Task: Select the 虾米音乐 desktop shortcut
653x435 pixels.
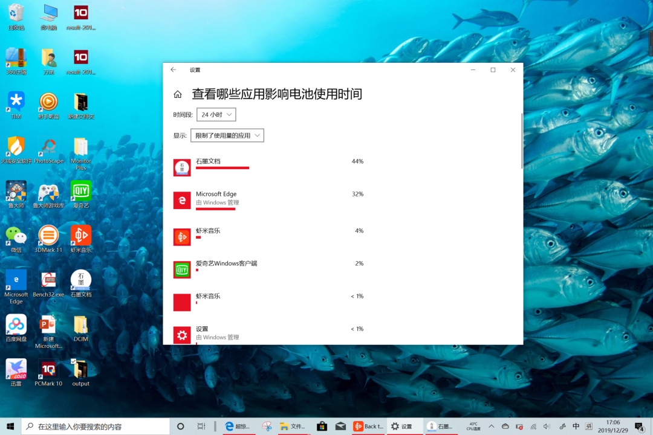Action: coord(81,239)
